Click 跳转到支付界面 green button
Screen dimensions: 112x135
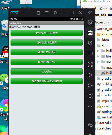pyautogui.click(x=47, y=52)
